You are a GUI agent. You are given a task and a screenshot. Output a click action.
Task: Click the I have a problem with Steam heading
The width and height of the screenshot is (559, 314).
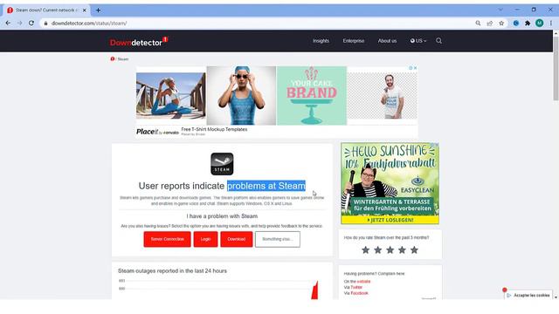pyautogui.click(x=222, y=216)
